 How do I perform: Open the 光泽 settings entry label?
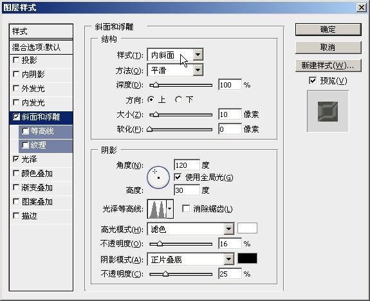click(29, 160)
